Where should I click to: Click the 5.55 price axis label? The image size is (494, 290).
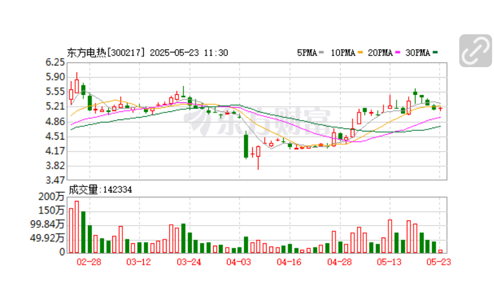[55, 92]
